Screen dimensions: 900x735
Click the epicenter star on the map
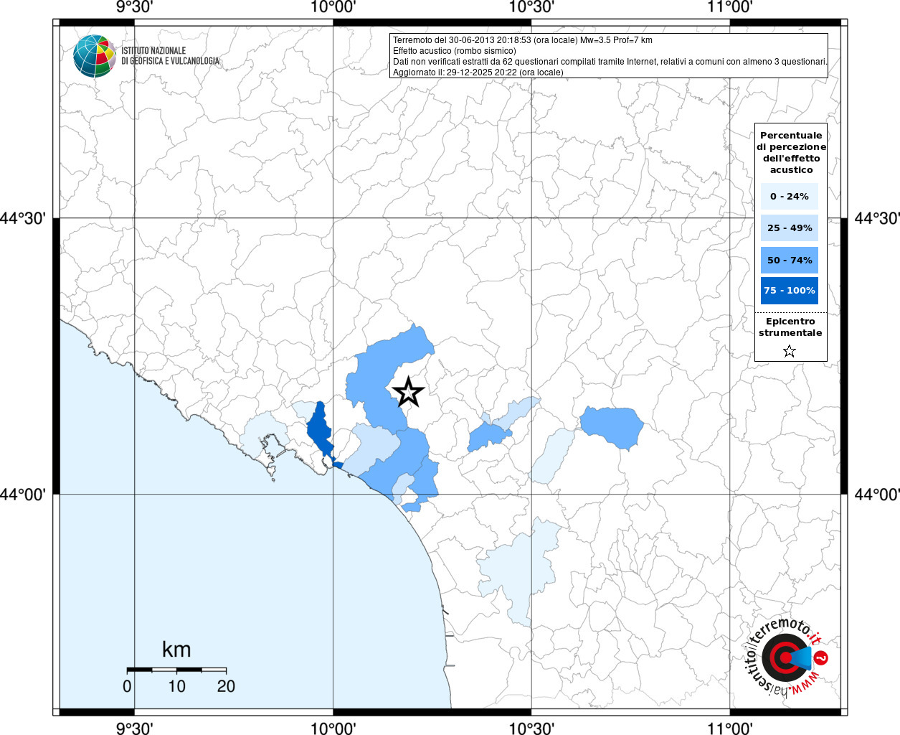point(409,392)
